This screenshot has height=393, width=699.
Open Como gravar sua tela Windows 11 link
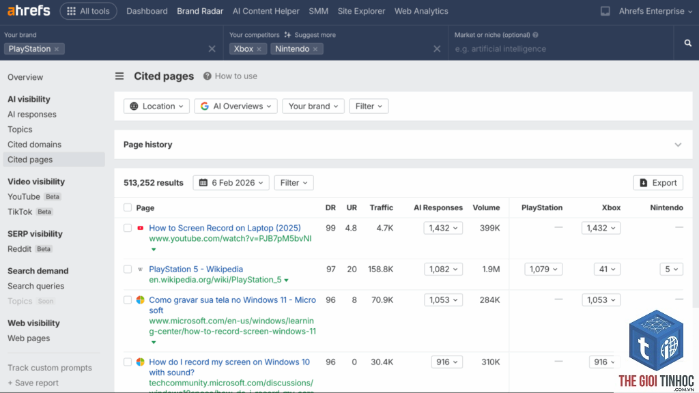(x=232, y=305)
